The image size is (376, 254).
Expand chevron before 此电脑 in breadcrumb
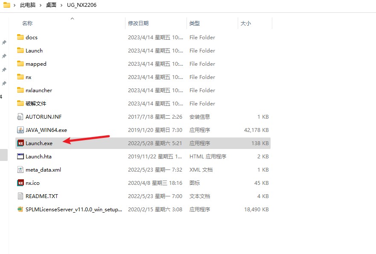point(15,5)
